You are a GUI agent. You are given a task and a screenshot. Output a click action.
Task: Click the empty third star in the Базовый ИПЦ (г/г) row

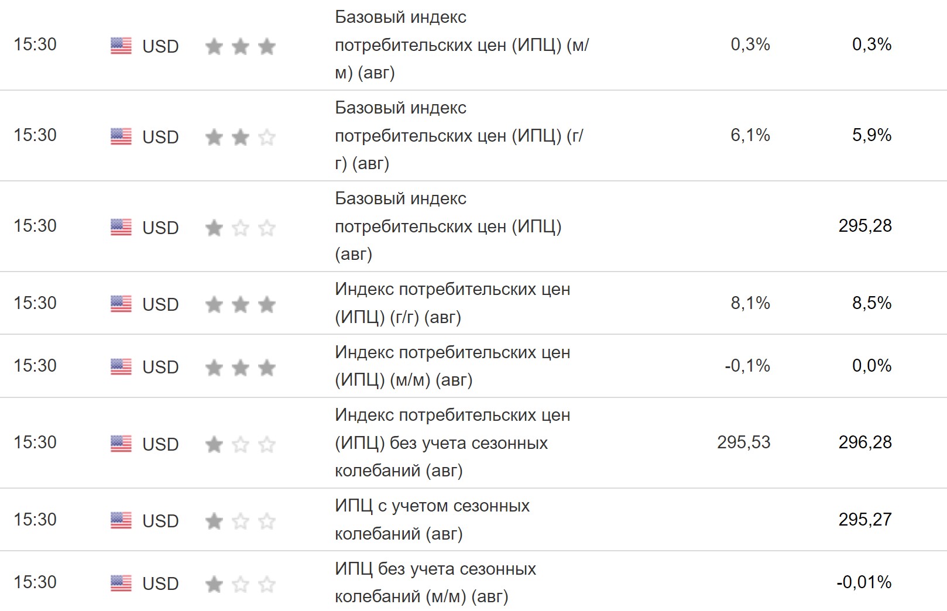point(267,137)
